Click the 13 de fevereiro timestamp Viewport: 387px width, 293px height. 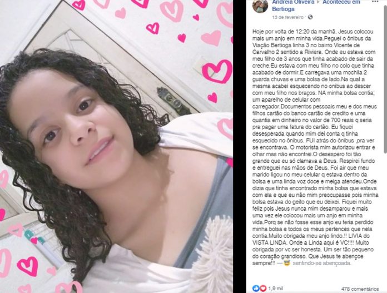(287, 17)
